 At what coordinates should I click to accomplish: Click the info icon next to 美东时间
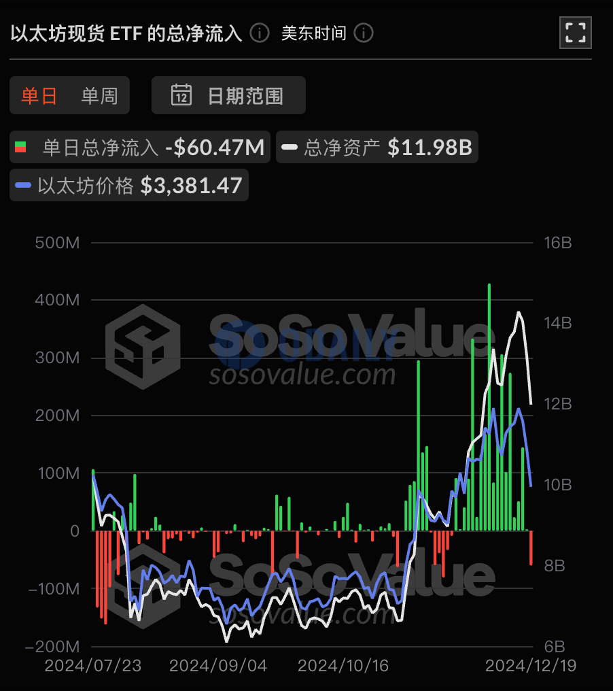coord(364,33)
